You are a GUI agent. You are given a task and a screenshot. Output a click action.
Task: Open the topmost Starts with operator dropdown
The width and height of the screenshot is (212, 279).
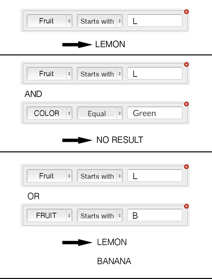tap(100, 21)
